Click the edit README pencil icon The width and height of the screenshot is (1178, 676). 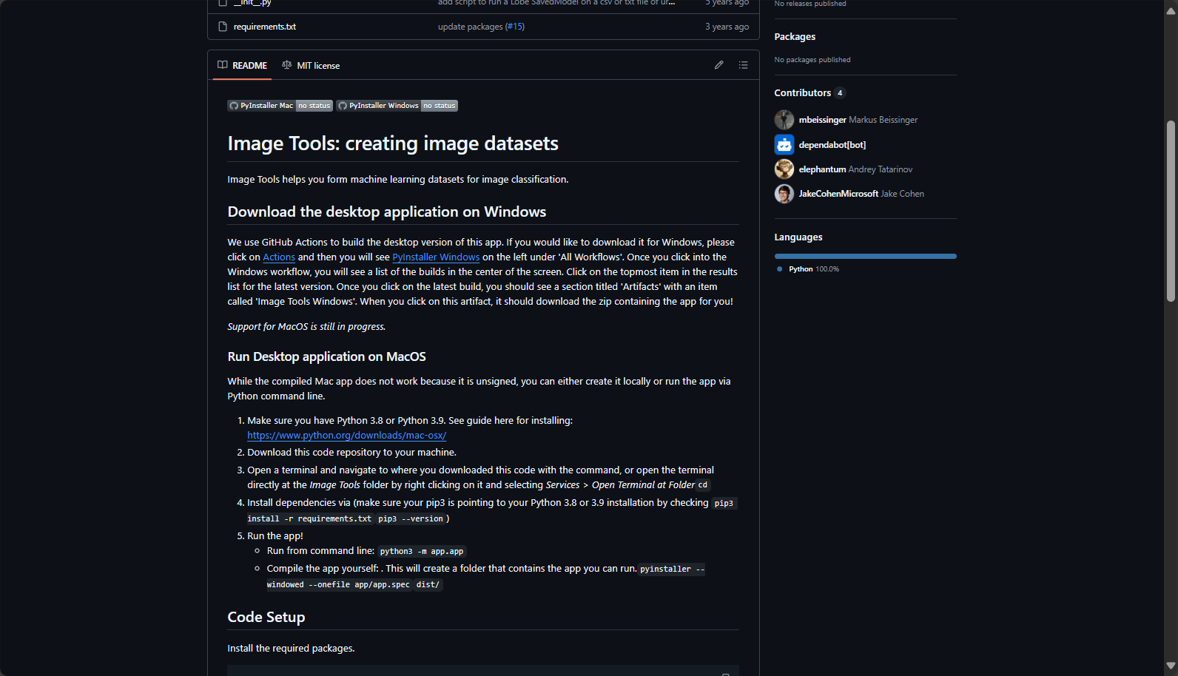tap(718, 65)
